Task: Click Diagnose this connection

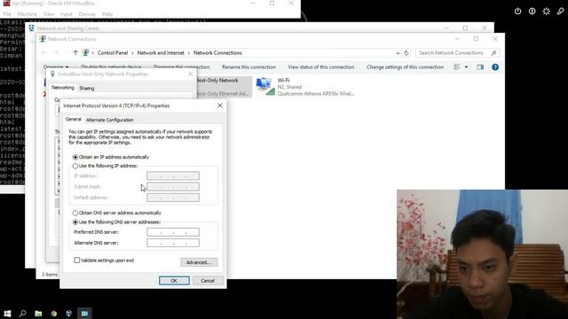Action: point(181,67)
